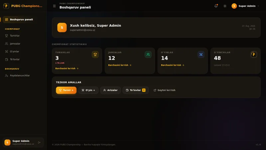Click the copyright text in the footer
This screenshot has height=150, width=266.
pos(84,145)
